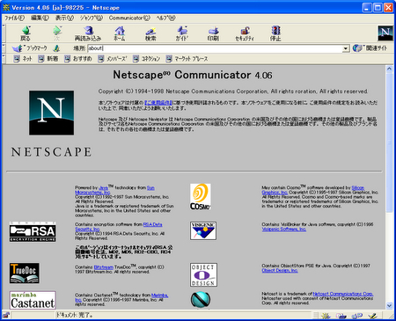Screen dimensions: 396x321
Task: Click the page location icon beside 場所
Action: click(56, 48)
